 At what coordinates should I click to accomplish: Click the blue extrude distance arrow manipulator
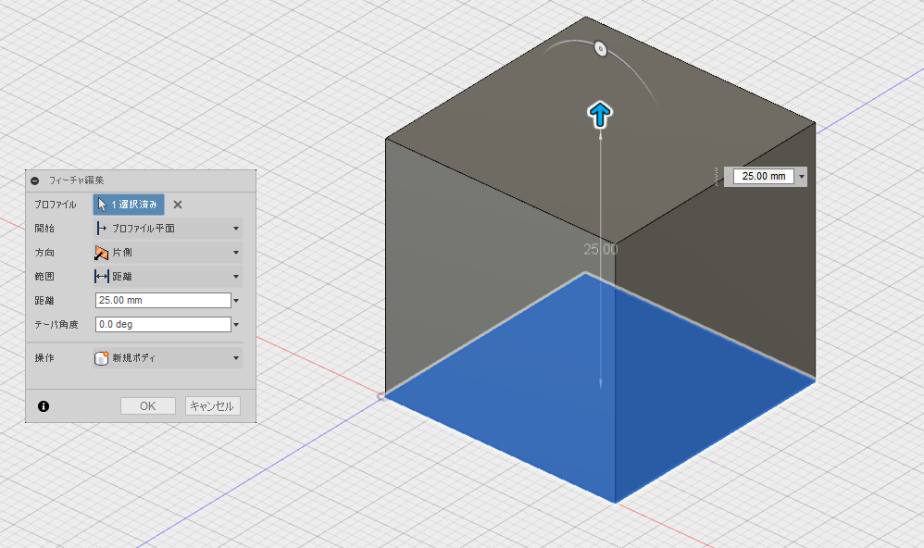[x=600, y=114]
